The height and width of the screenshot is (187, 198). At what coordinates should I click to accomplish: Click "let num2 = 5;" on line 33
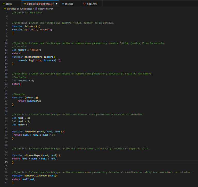[x=21, y=121]
